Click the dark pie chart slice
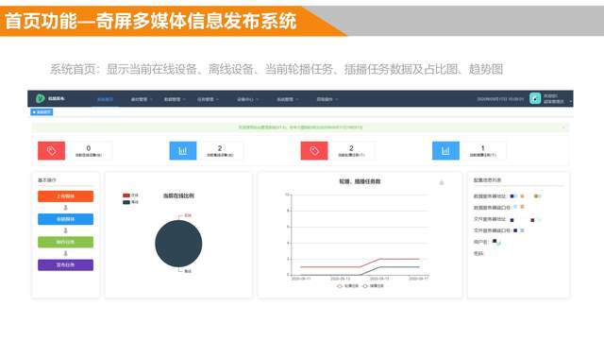This screenshot has height=340, width=604. coord(178,244)
